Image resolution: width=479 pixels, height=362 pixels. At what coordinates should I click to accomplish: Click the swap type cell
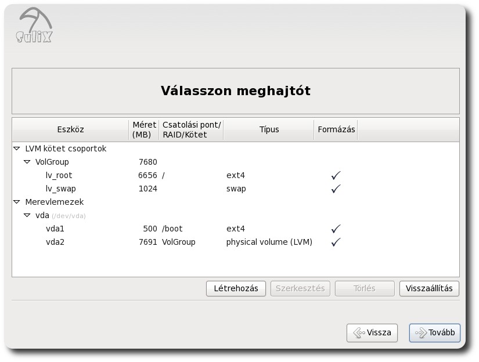(236, 189)
